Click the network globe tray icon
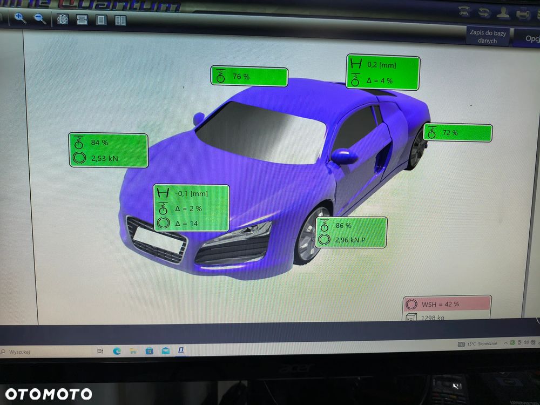The image size is (540, 405). [533, 342]
